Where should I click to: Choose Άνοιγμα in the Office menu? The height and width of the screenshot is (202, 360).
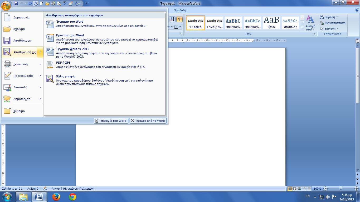22,29
